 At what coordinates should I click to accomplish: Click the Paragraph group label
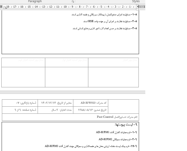[x=35, y=1]
